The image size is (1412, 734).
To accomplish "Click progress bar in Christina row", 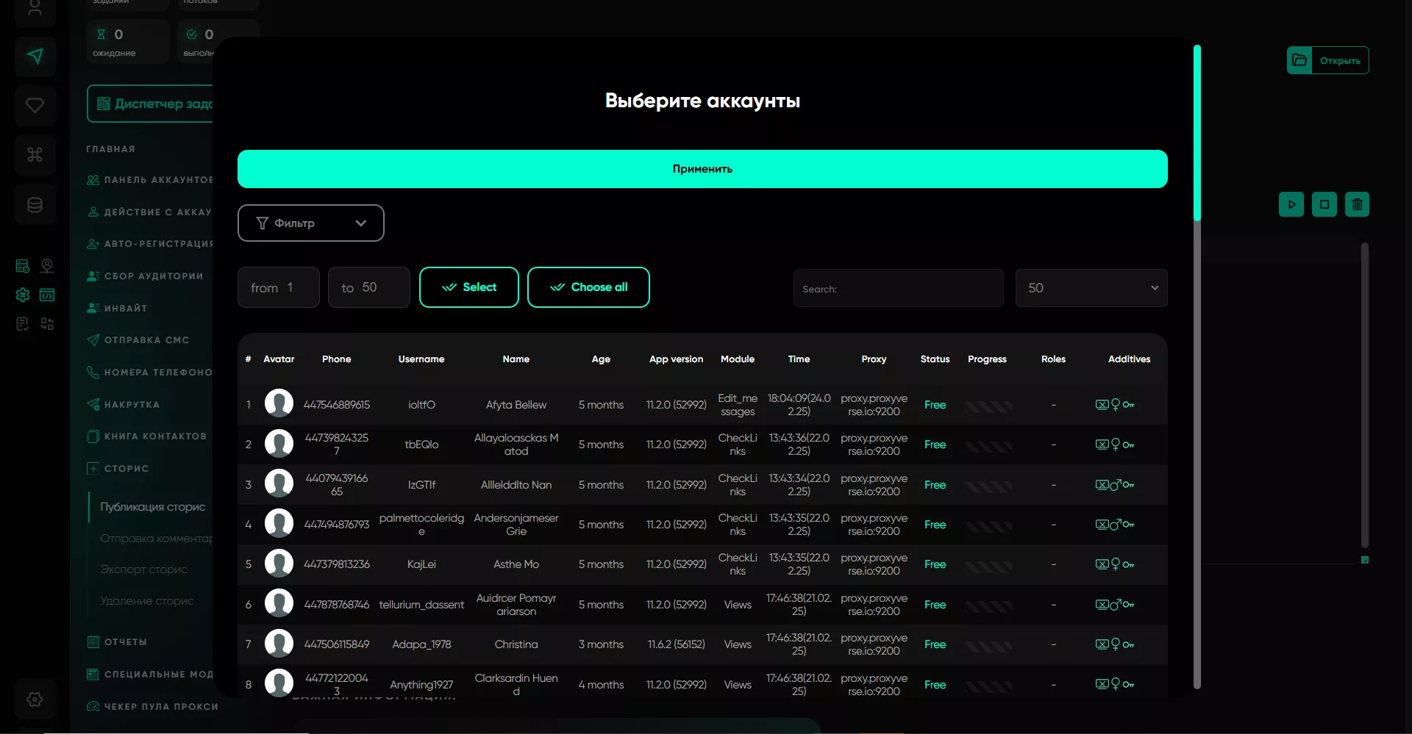I will coord(988,645).
